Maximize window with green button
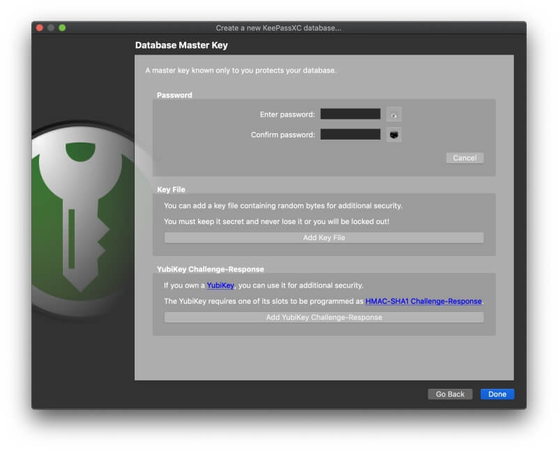The width and height of the screenshot is (558, 451). pos(62,28)
